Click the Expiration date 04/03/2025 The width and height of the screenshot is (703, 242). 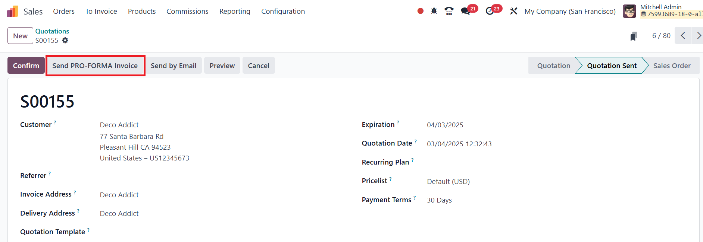pos(445,125)
